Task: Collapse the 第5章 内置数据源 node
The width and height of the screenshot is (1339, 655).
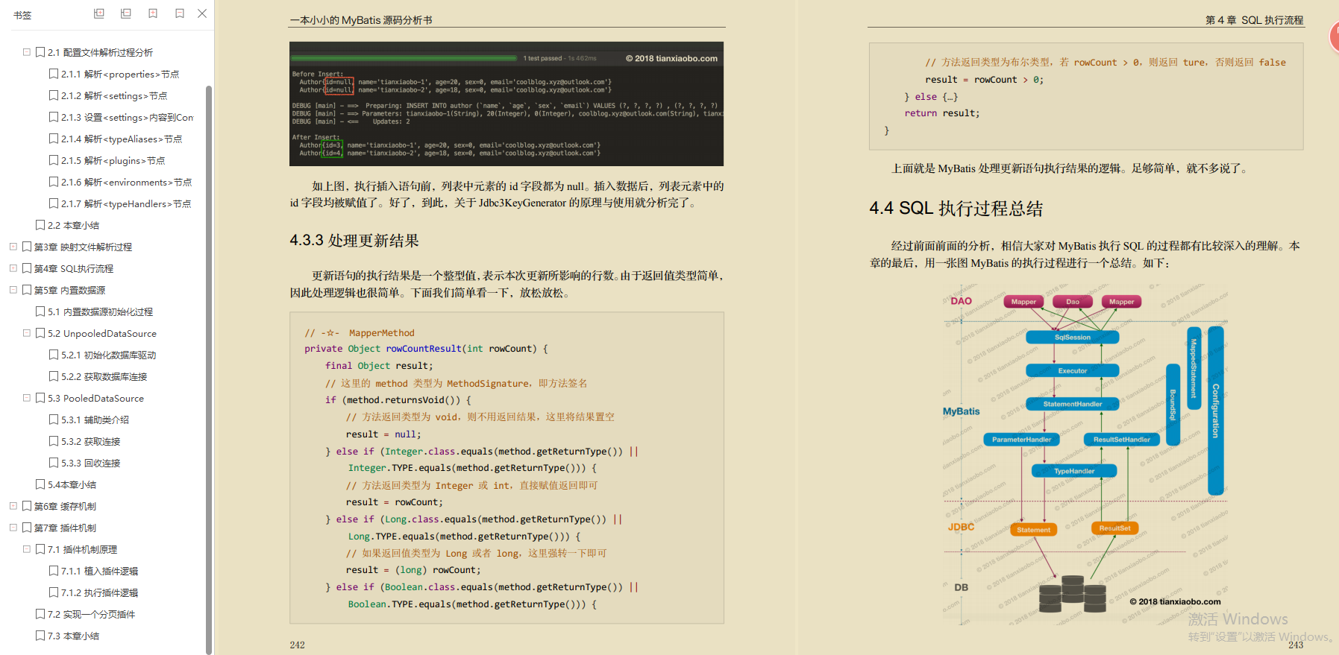Action: [13, 290]
